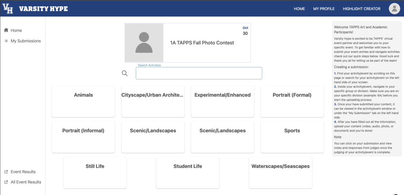Image resolution: width=404 pixels, height=195 pixels.
Task: Click the Home house icon in sidebar
Action: (6, 30)
